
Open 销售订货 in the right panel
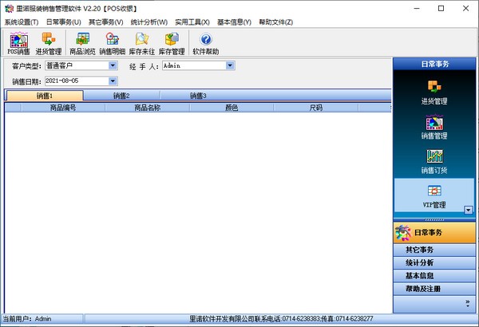tap(433, 160)
